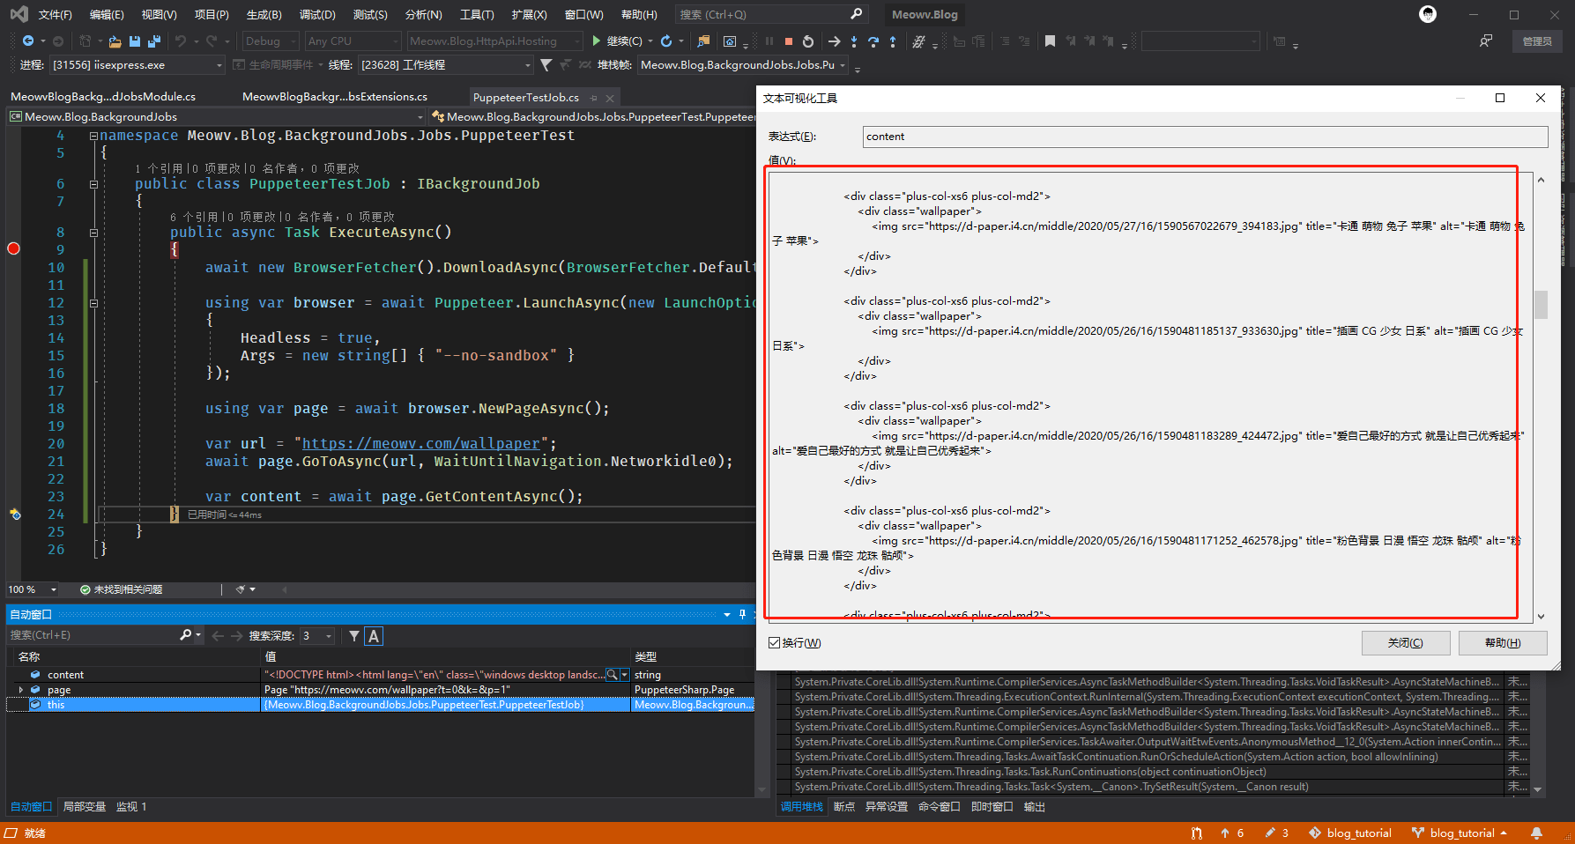Click the breakpoint red dot at line 9
Viewport: 1575px width, 844px height.
click(13, 249)
